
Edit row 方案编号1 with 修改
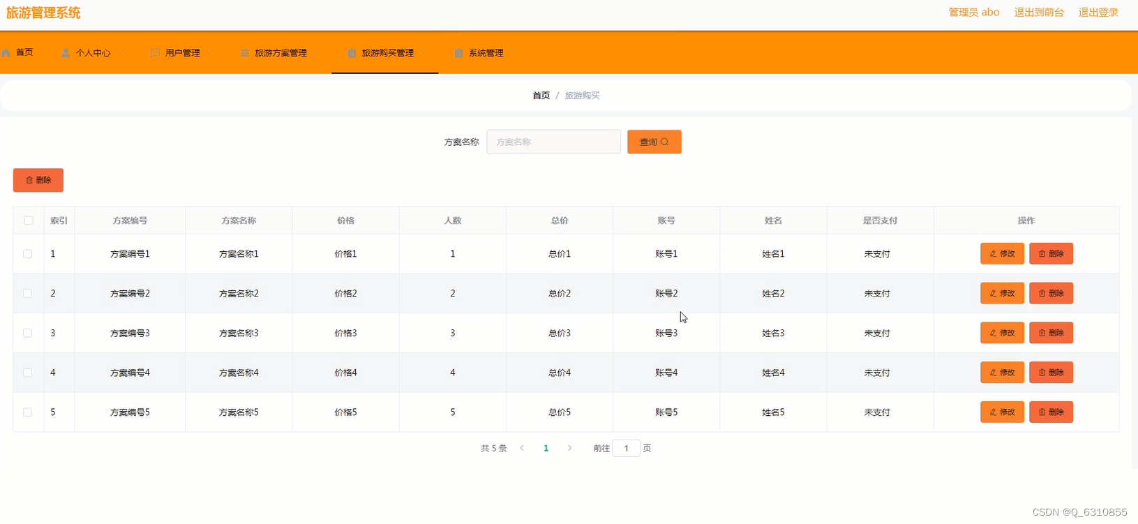[1002, 253]
